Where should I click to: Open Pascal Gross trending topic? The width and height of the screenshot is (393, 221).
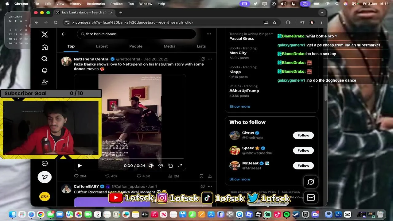tap(242, 38)
